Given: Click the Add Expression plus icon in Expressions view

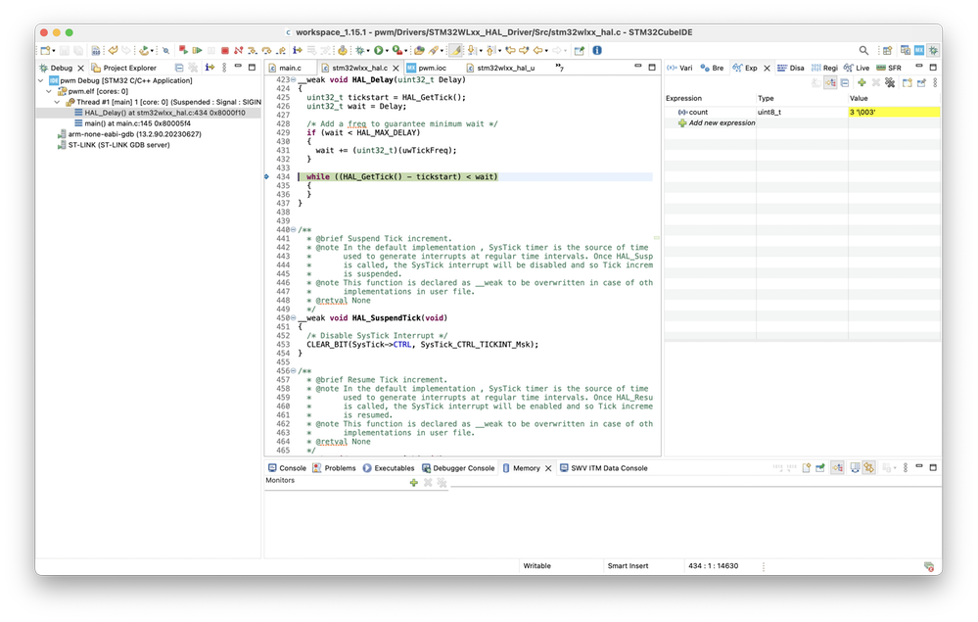Looking at the screenshot, I should 862,83.
